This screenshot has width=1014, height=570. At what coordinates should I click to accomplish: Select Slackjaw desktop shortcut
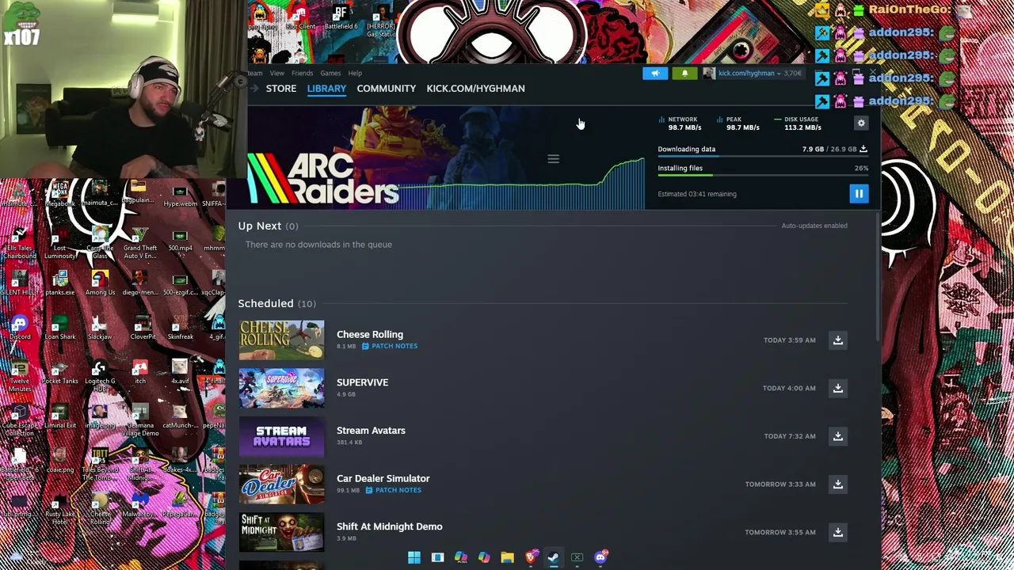tap(100, 328)
